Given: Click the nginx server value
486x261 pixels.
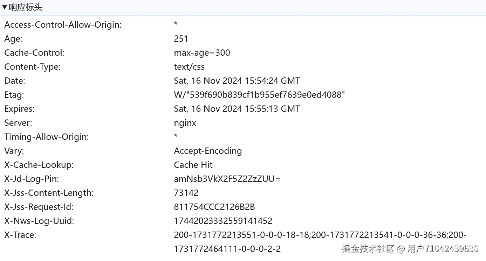Looking at the screenshot, I should (185, 123).
